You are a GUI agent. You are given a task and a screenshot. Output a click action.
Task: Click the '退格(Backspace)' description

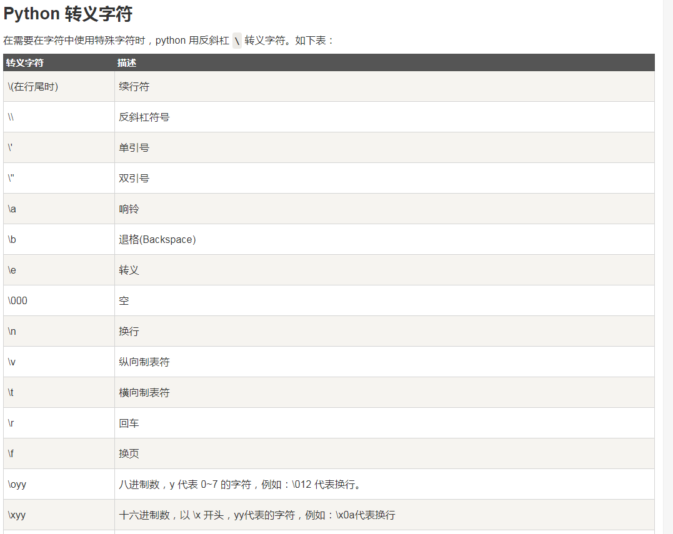point(157,239)
